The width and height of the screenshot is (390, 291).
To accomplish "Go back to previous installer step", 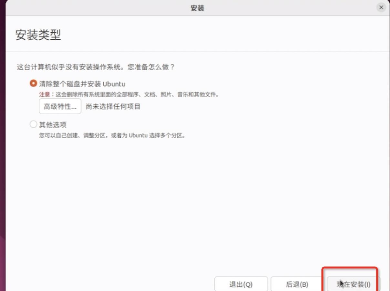I will pyautogui.click(x=297, y=284).
